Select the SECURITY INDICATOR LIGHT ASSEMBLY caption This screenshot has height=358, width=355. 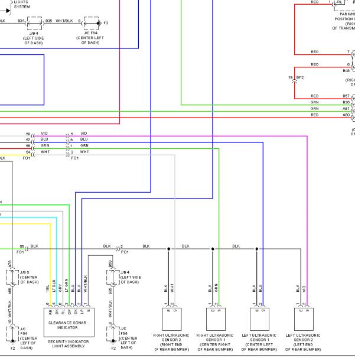(x=69, y=344)
